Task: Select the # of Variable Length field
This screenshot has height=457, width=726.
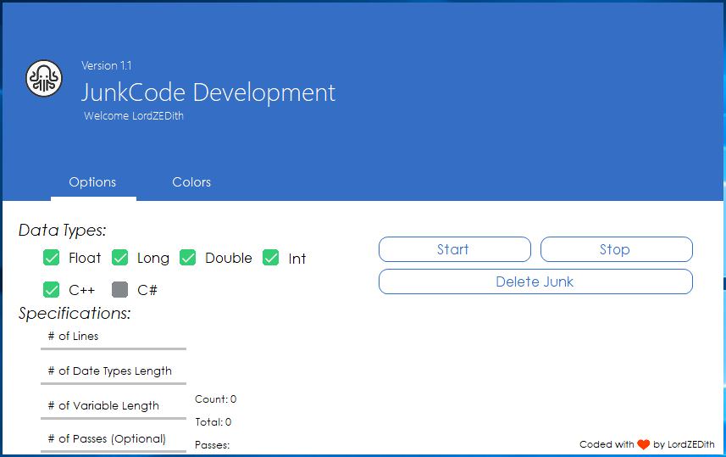Action: pos(114,408)
